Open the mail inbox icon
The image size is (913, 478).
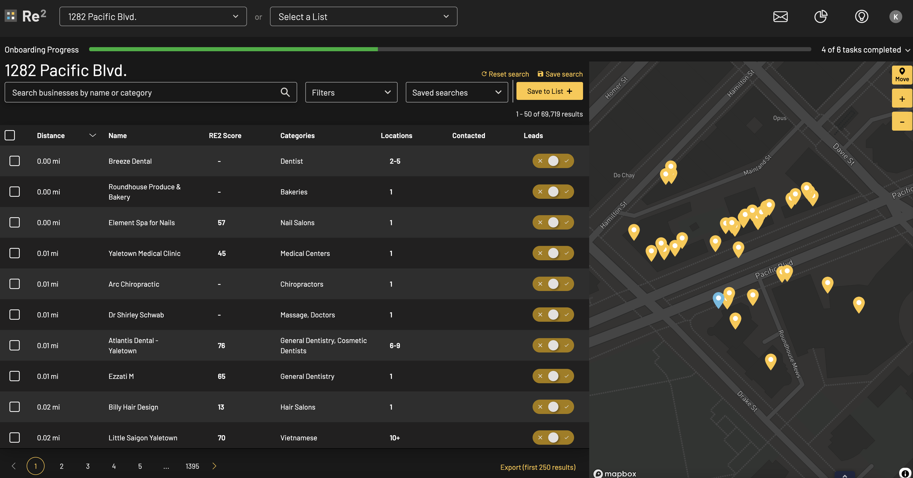click(780, 17)
